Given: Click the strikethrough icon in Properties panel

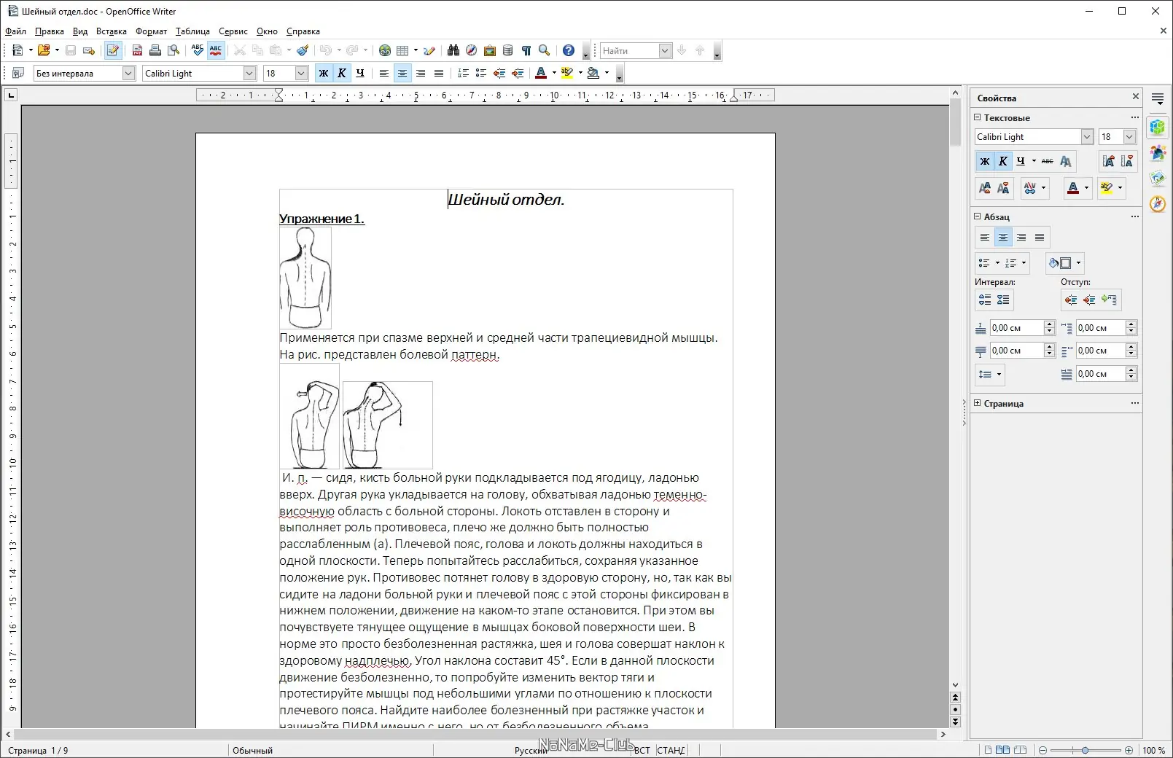Looking at the screenshot, I should [x=1047, y=161].
